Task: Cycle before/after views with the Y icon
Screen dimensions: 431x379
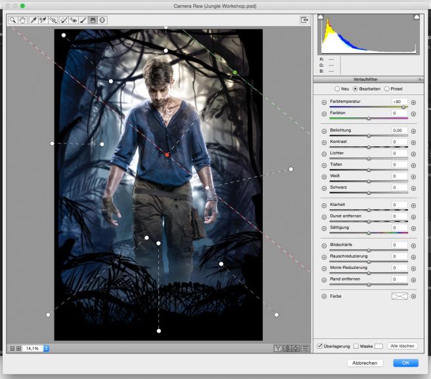Action: [x=278, y=348]
